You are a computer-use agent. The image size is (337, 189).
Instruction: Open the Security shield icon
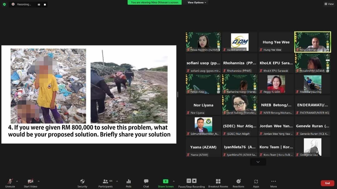[82, 182]
